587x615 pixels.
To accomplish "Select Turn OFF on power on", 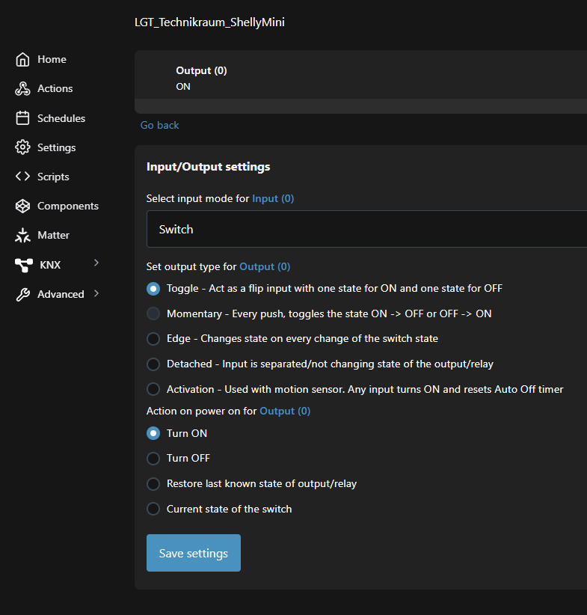I will click(153, 459).
